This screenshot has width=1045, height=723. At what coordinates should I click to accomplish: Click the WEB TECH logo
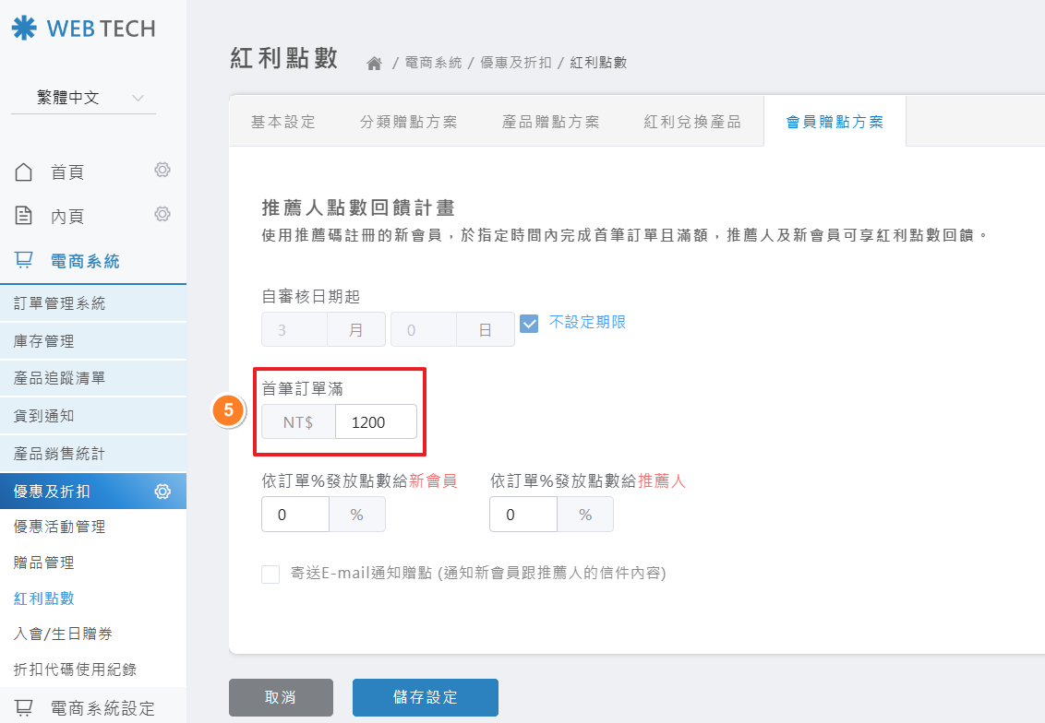tap(83, 29)
